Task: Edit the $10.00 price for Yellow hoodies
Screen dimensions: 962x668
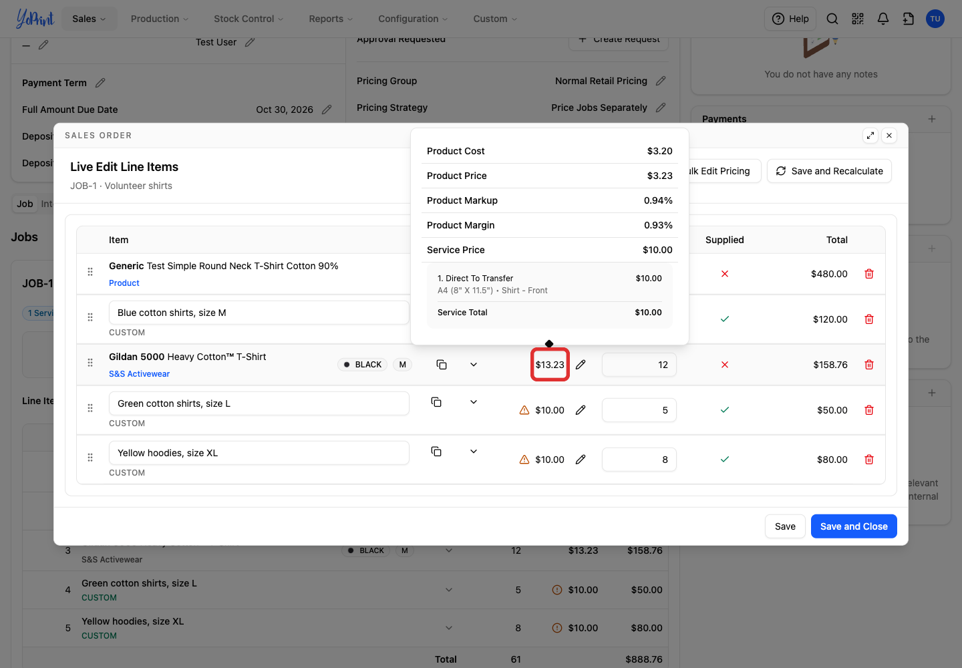Action: (581, 460)
